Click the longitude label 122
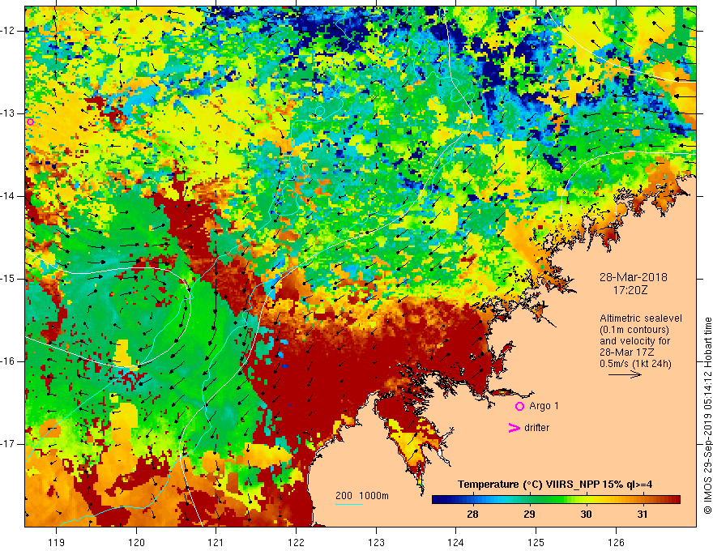Image resolution: width=713 pixels, height=551 pixels. coord(296,542)
